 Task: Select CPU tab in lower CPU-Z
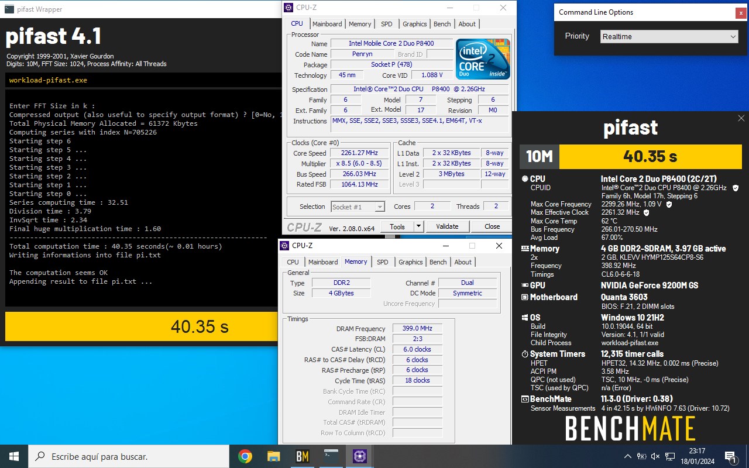[293, 262]
